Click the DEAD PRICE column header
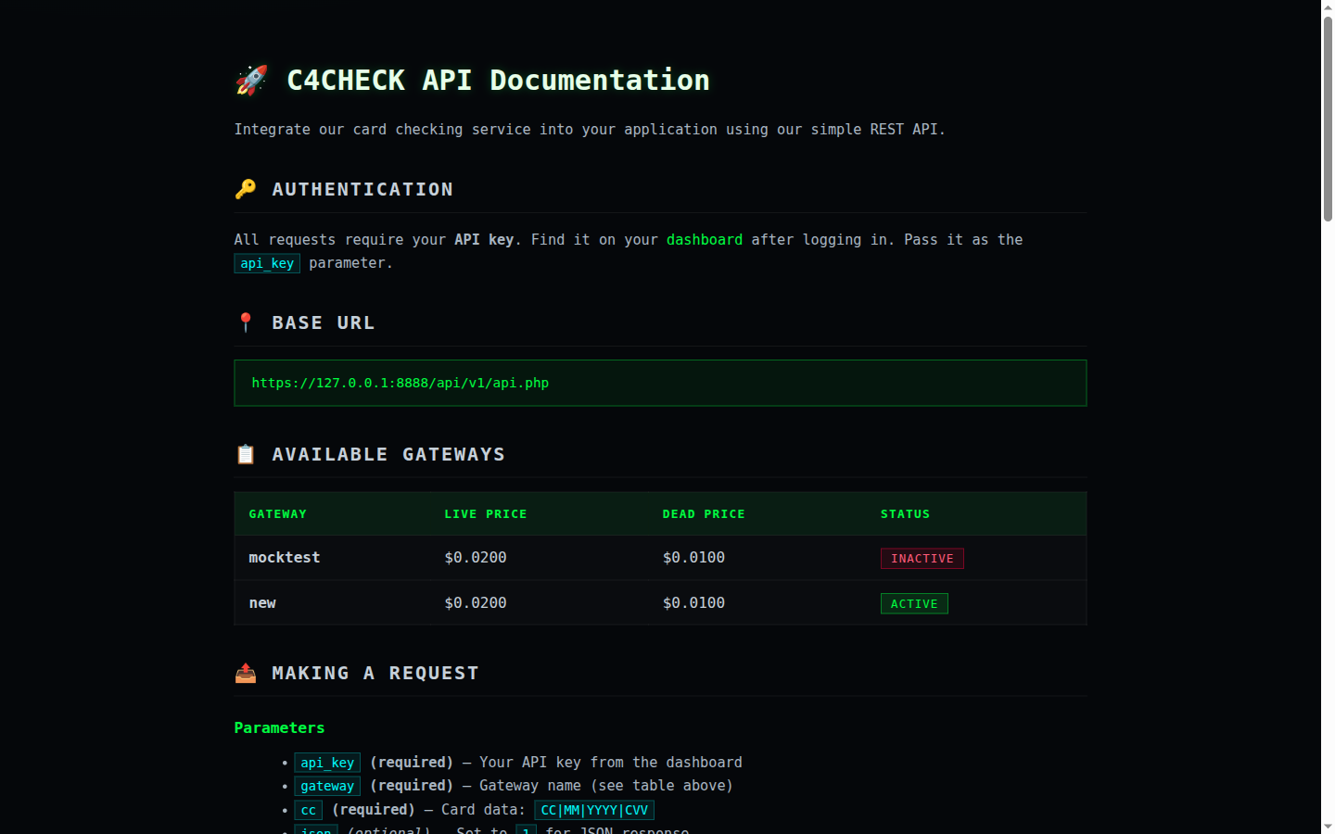 pyautogui.click(x=704, y=513)
